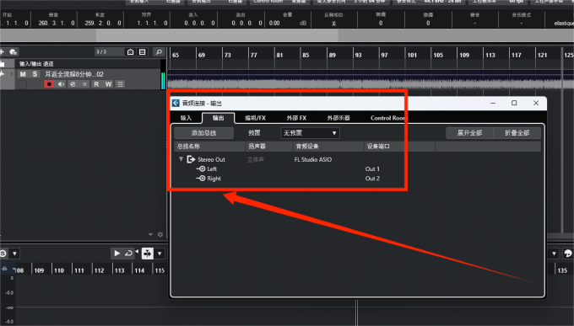
Task: Open track list settings gear
Action: 160,235
